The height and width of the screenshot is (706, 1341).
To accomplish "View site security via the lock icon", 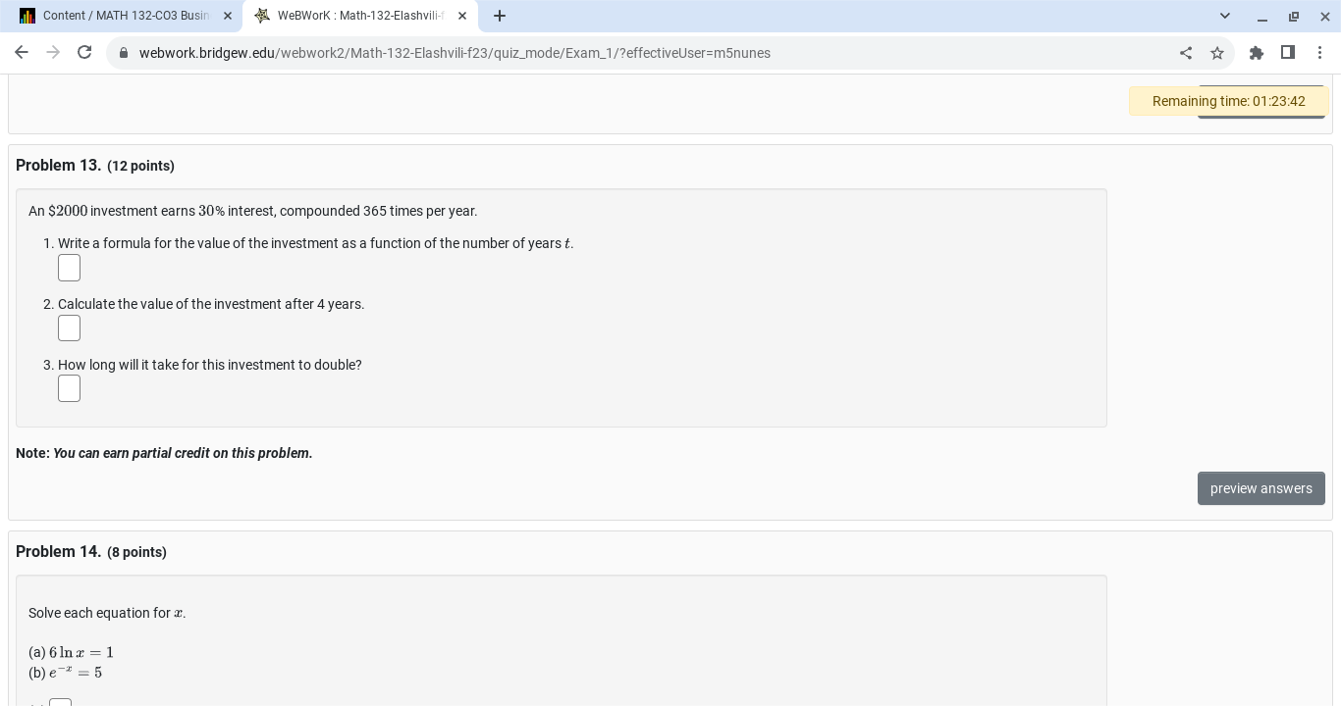I will (124, 53).
